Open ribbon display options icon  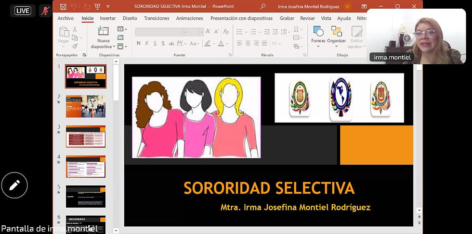click(x=364, y=6)
